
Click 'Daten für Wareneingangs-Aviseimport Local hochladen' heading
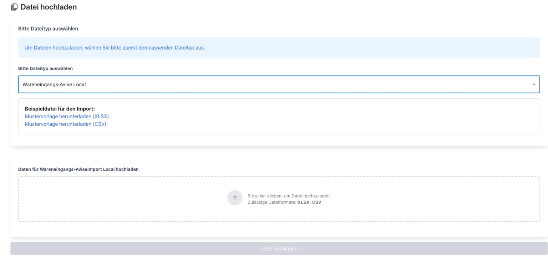pyautogui.click(x=78, y=169)
